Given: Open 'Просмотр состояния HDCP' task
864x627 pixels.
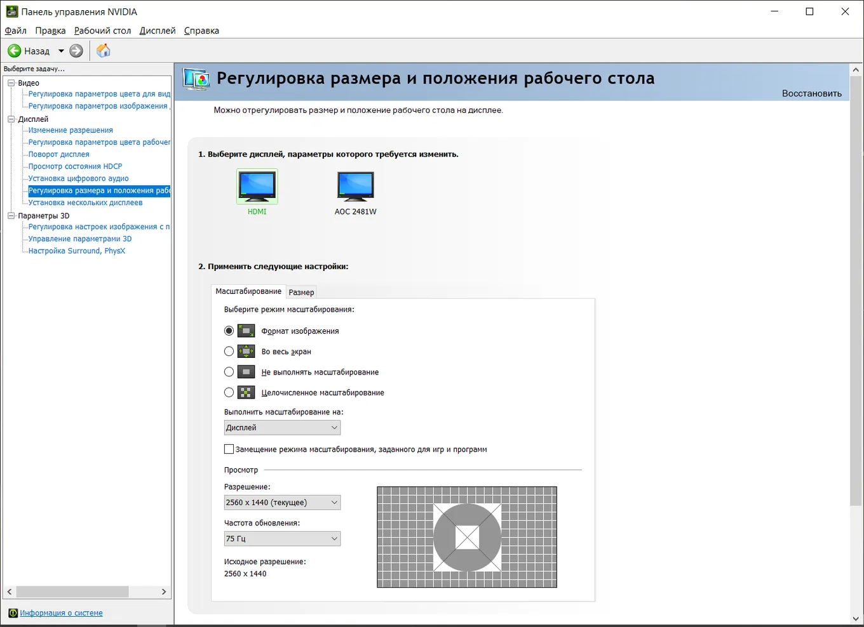Looking at the screenshot, I should click(x=75, y=166).
